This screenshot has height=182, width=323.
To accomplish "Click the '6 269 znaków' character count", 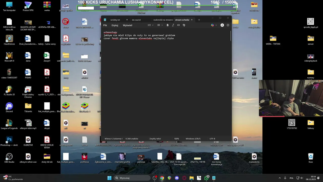I will (132, 139).
